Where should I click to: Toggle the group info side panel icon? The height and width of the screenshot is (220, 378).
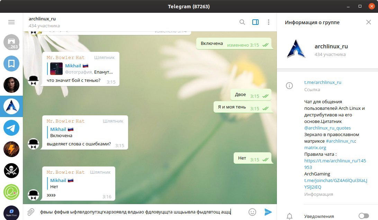tap(255, 22)
